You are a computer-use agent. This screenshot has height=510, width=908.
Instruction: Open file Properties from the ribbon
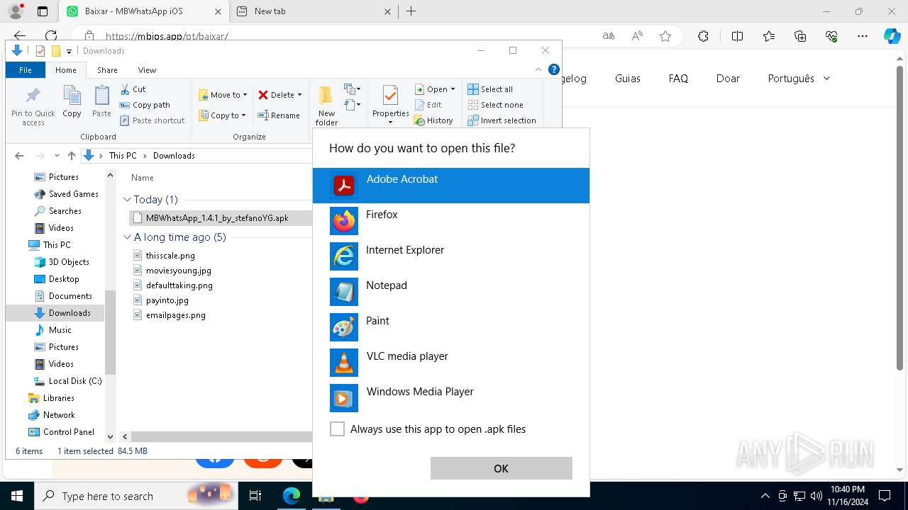(x=390, y=106)
